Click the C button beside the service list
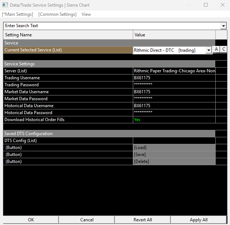Screen dimensions: 230x225 223,49
